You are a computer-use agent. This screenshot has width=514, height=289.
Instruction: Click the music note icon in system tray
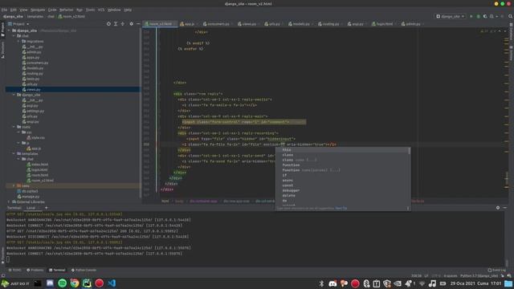tap(432, 283)
